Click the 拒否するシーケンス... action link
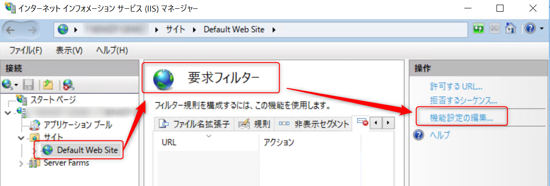The height and width of the screenshot is (186, 550). pyautogui.click(x=463, y=100)
